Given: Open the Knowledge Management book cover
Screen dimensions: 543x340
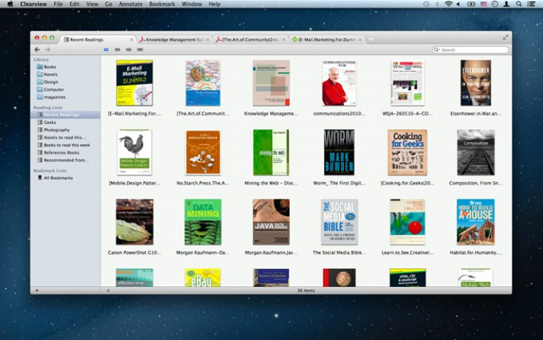Looking at the screenshot, I should (271, 83).
